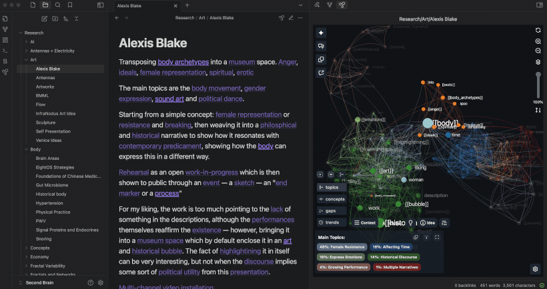Click the vertical arrows icon below 100%
This screenshot has height=289, width=547.
(538, 110)
